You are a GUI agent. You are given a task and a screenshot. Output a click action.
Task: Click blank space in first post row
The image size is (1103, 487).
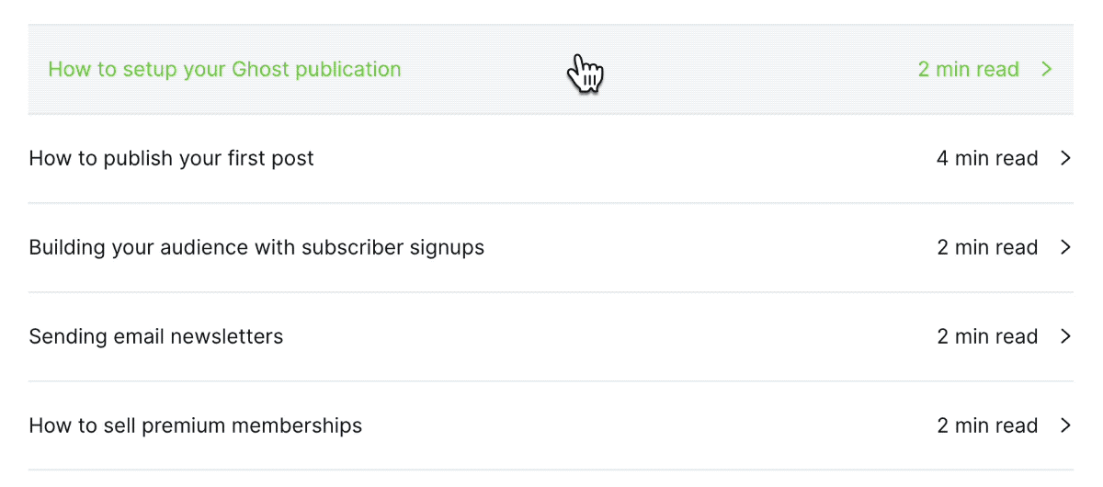625,158
